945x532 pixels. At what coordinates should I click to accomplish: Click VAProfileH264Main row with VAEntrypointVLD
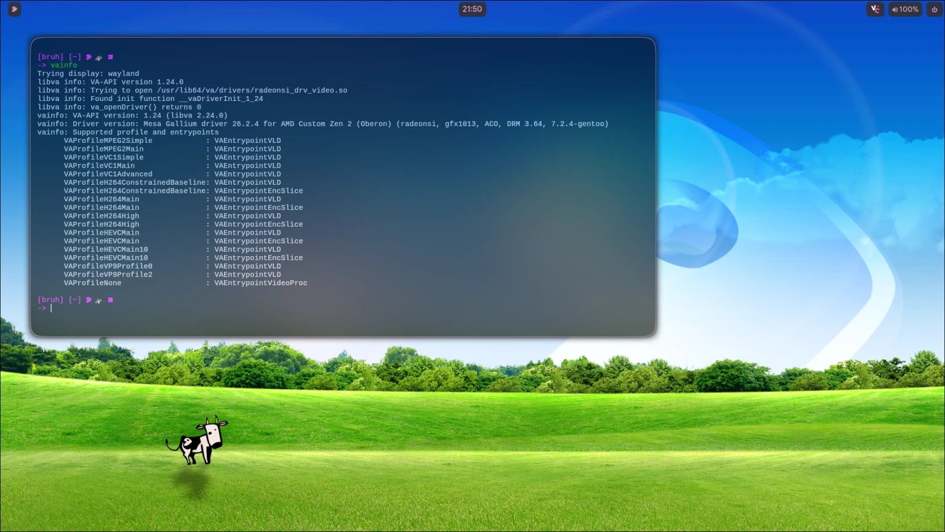pos(172,199)
